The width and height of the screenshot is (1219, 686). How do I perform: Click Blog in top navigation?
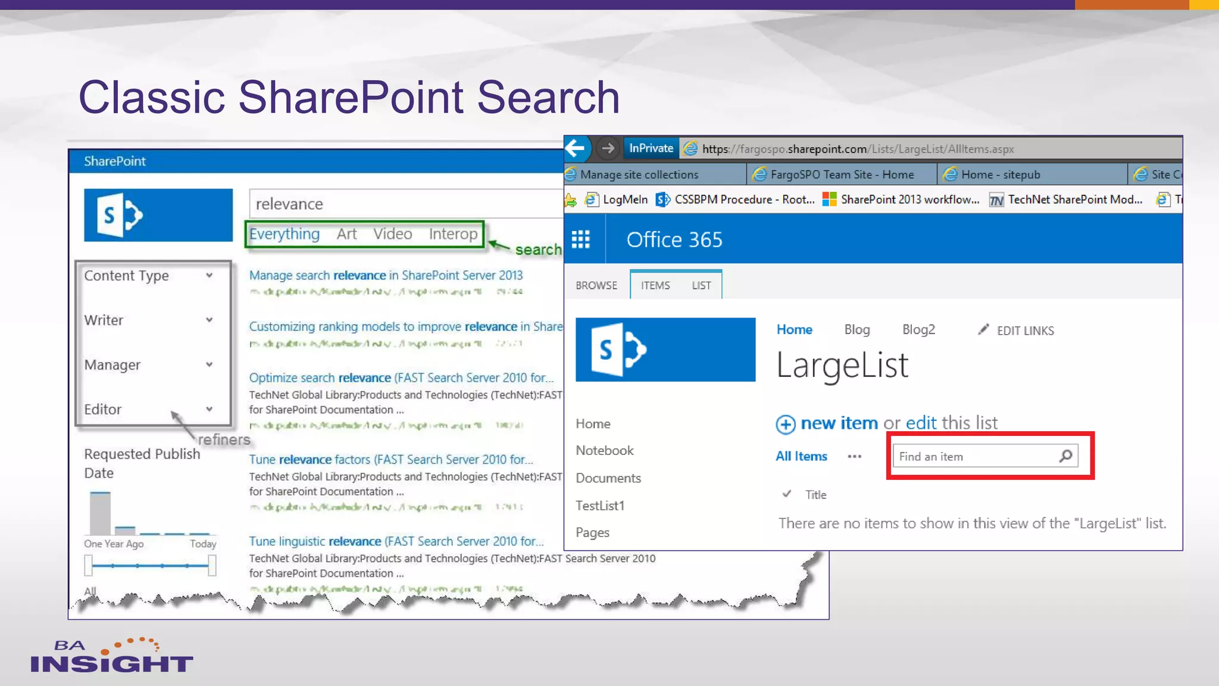point(857,329)
